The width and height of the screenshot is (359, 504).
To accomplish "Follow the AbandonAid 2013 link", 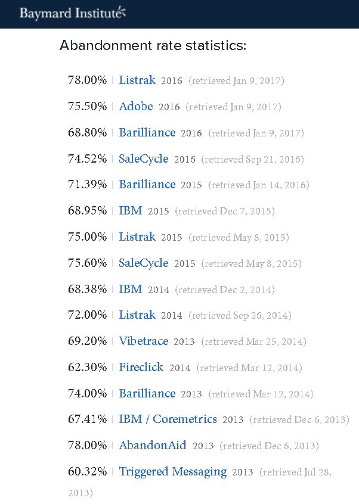I will (153, 446).
